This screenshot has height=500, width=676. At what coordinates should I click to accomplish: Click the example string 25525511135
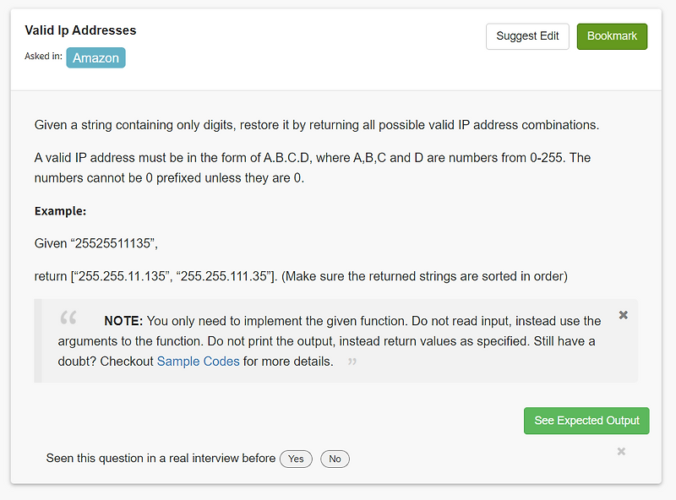coord(103,242)
